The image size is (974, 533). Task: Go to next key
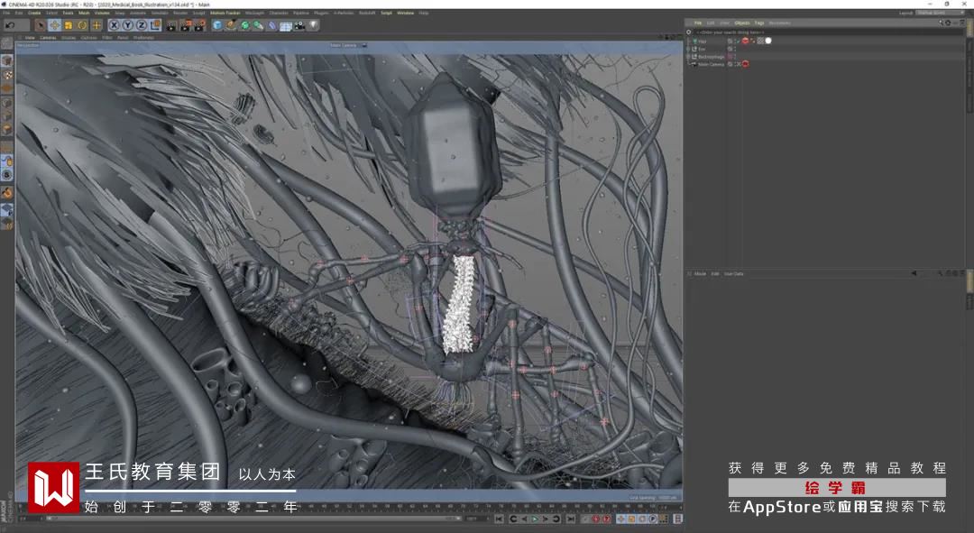pos(556,519)
